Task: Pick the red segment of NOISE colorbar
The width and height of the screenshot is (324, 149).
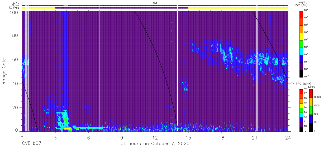Action: (x=311, y=94)
